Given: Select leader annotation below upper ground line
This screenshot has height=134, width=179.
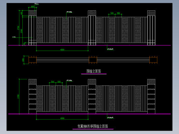Looking at the screenshot, I should [x=110, y=49].
